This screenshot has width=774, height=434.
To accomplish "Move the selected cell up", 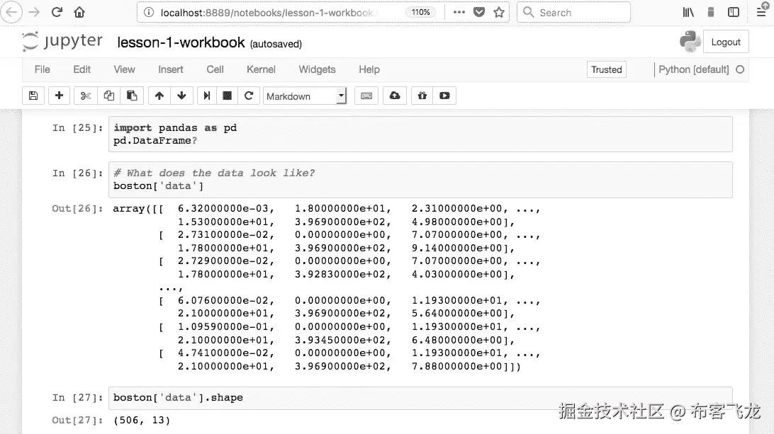I will (x=159, y=96).
